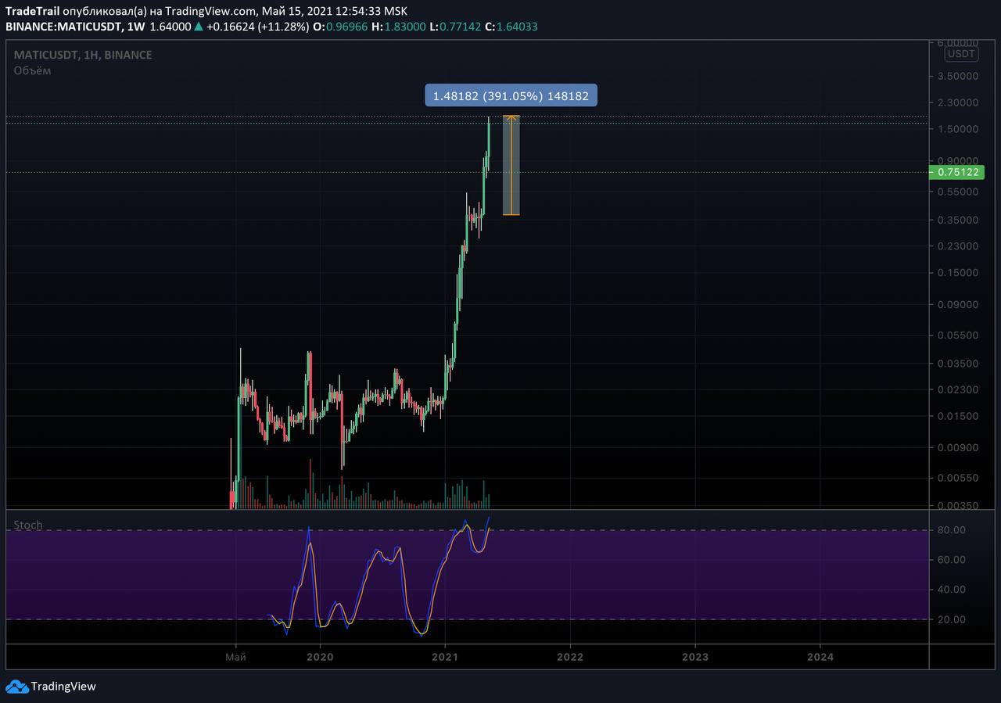Click the O:0.96966 open value

tap(341, 27)
